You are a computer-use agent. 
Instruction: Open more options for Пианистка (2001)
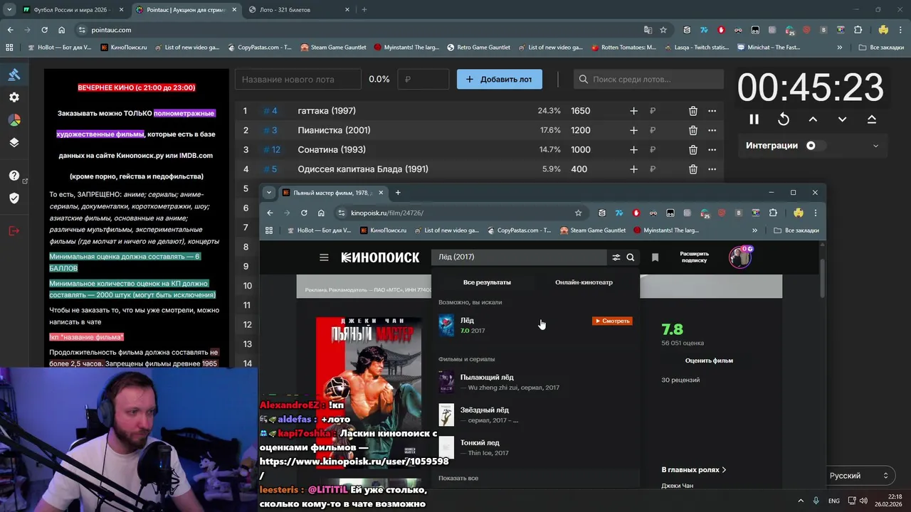pos(712,130)
